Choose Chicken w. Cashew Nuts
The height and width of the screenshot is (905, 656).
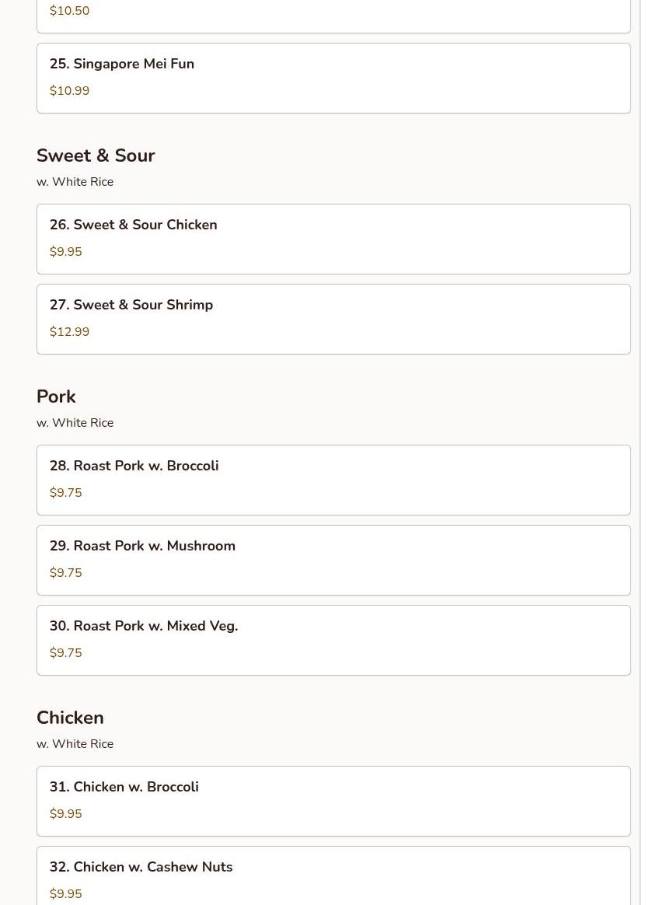141,867
